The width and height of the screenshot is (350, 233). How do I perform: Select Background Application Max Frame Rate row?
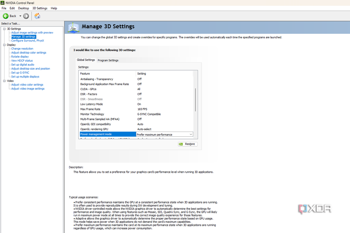pos(136,84)
